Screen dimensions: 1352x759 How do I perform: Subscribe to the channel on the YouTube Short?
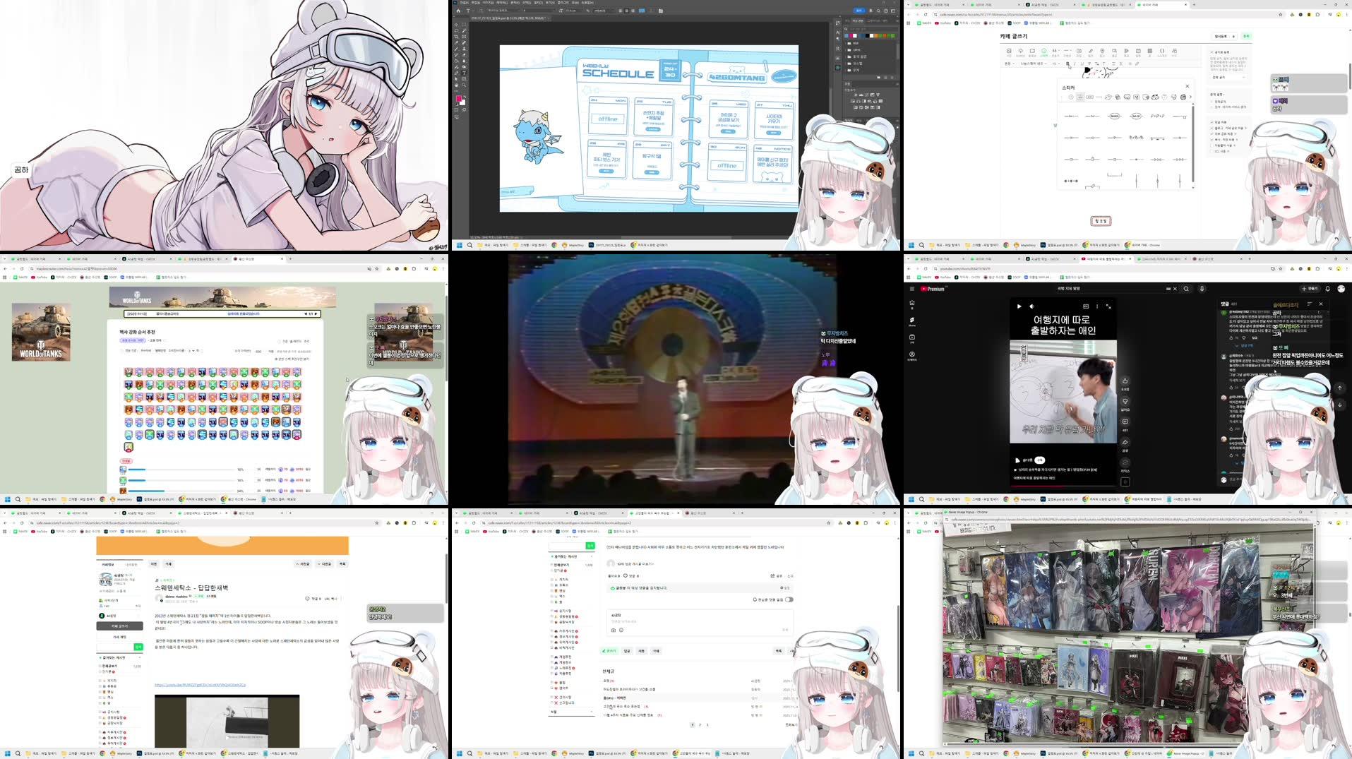coord(1039,460)
